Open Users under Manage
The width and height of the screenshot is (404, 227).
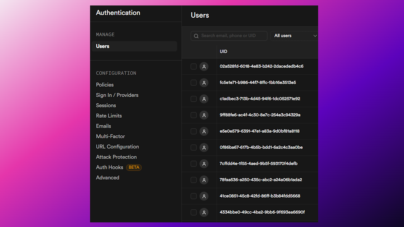(134, 46)
